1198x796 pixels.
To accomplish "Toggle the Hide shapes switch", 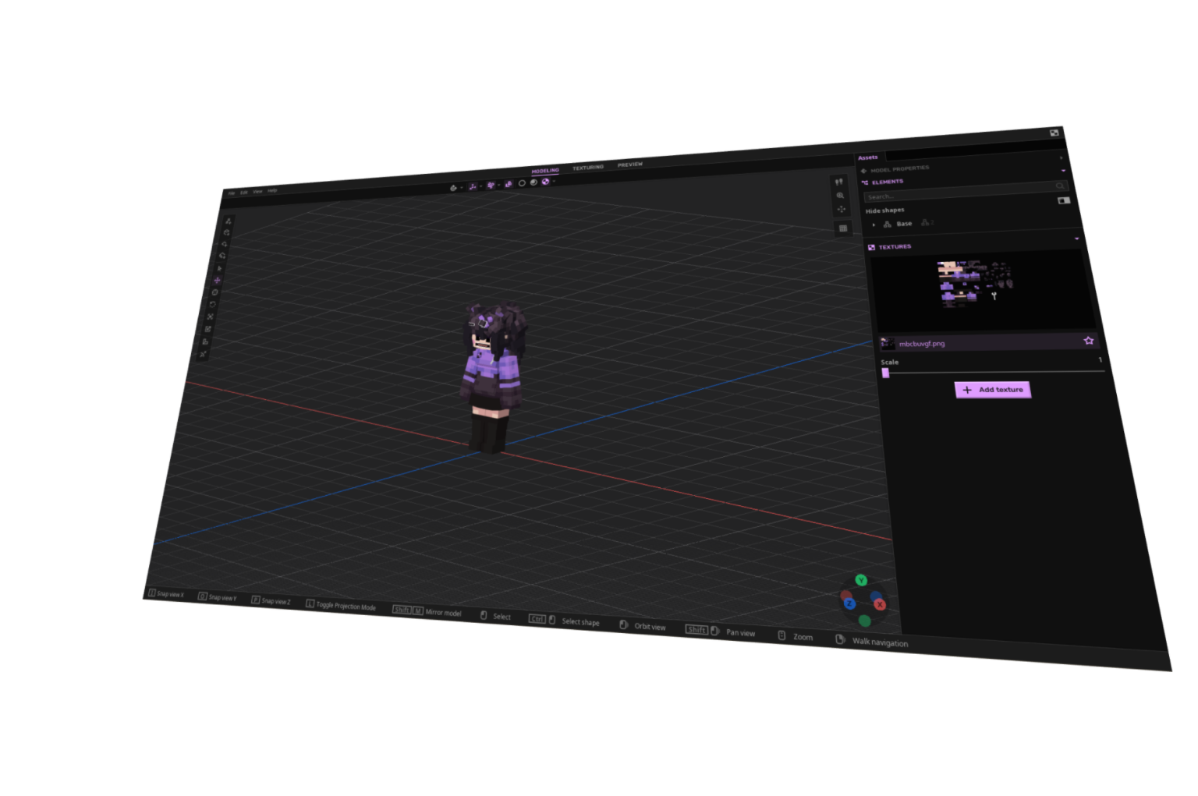I will coord(1063,200).
